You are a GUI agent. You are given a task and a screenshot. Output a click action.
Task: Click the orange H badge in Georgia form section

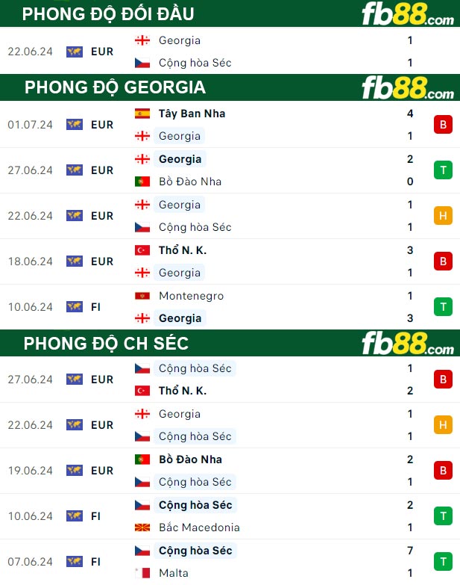coord(443,216)
